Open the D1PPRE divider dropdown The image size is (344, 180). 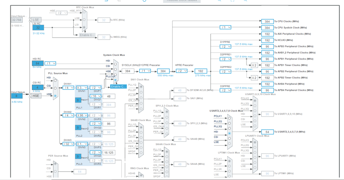(225, 46)
